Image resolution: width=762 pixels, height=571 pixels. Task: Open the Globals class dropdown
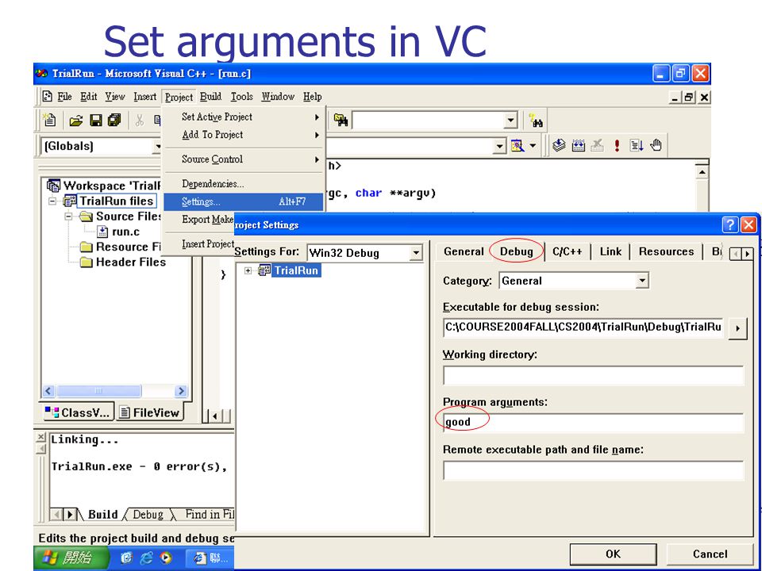click(157, 146)
